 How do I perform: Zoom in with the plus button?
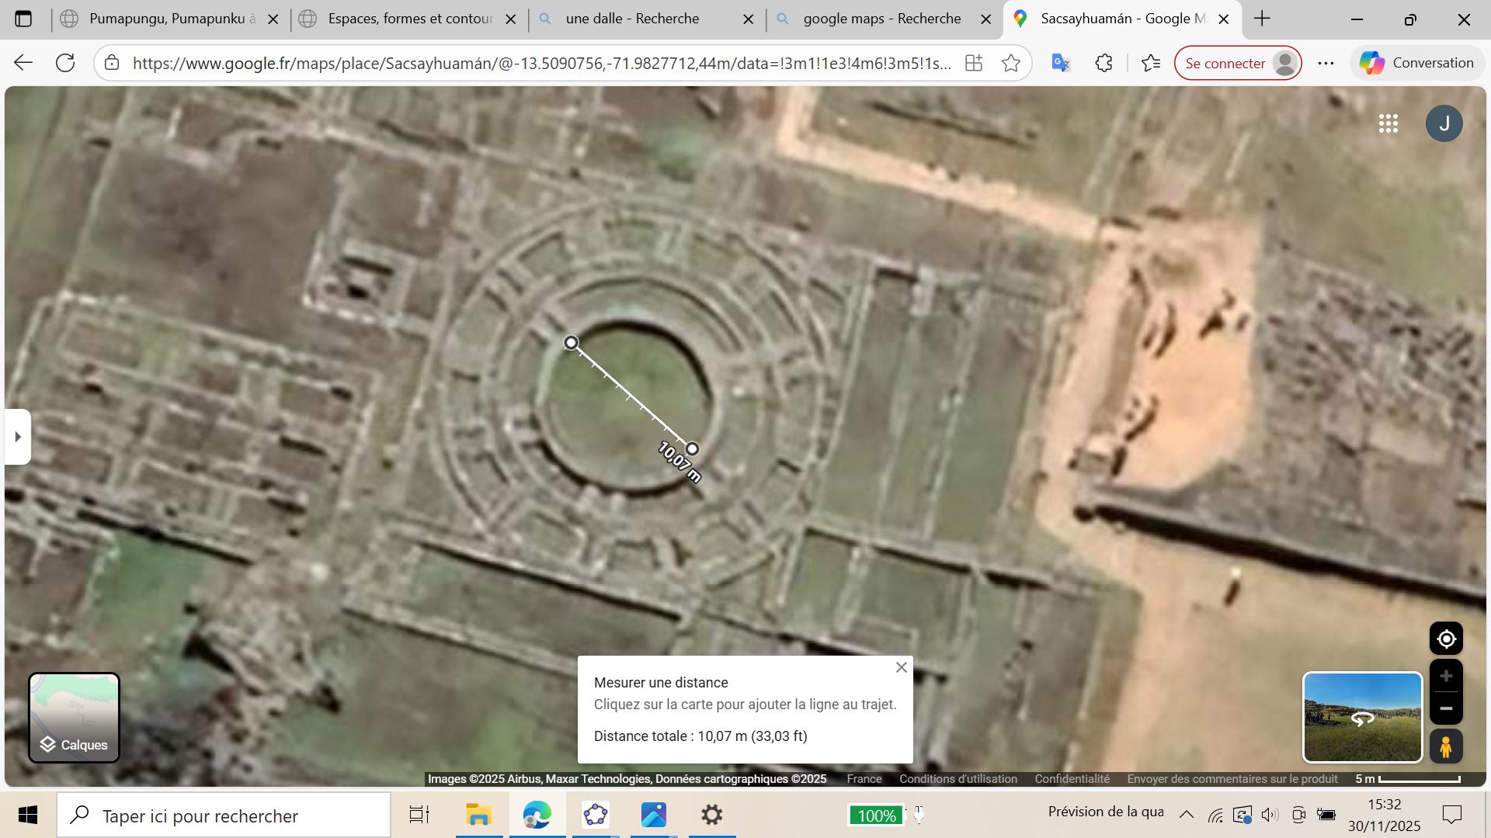click(x=1446, y=677)
